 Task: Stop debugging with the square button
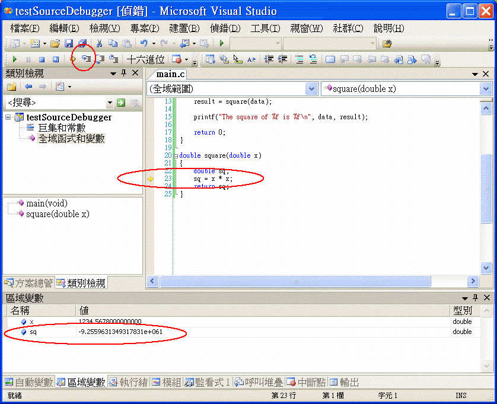[x=42, y=59]
